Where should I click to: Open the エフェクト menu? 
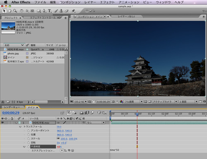pyautogui.click(x=107, y=2)
